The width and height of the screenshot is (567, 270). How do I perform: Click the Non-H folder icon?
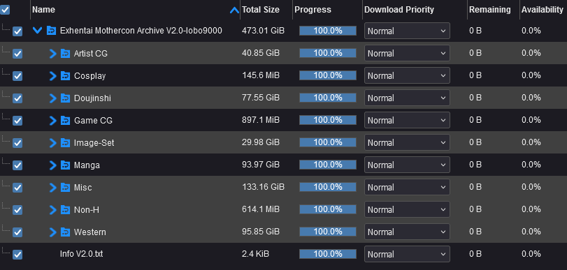pyautogui.click(x=65, y=210)
